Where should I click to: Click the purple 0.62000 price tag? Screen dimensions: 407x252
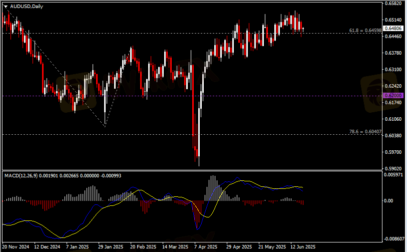click(x=393, y=96)
